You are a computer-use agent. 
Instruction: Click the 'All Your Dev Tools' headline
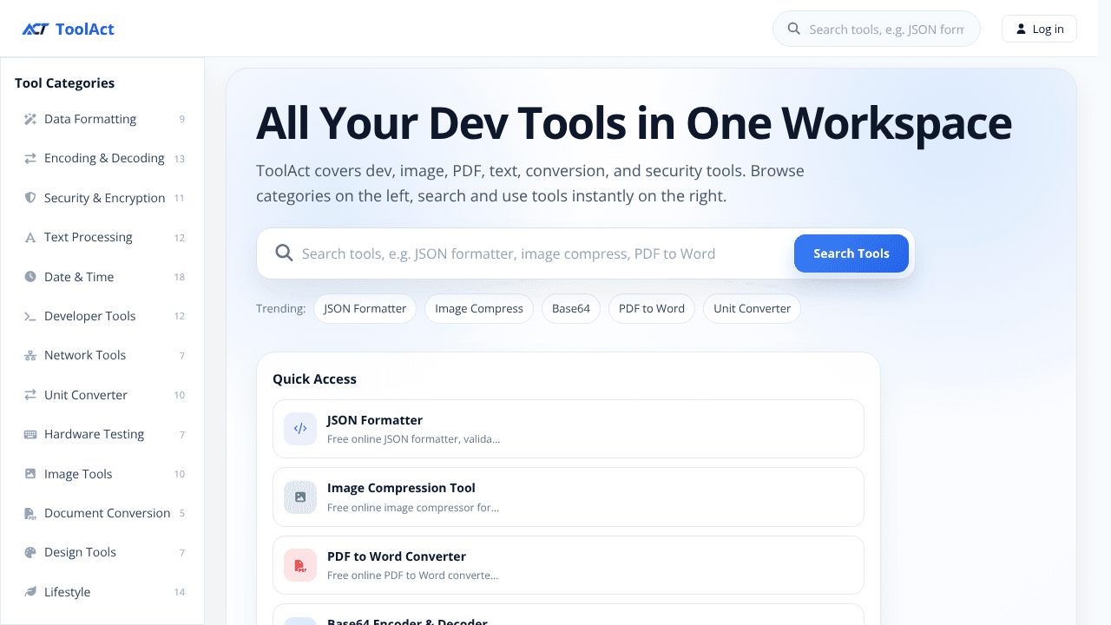point(634,122)
